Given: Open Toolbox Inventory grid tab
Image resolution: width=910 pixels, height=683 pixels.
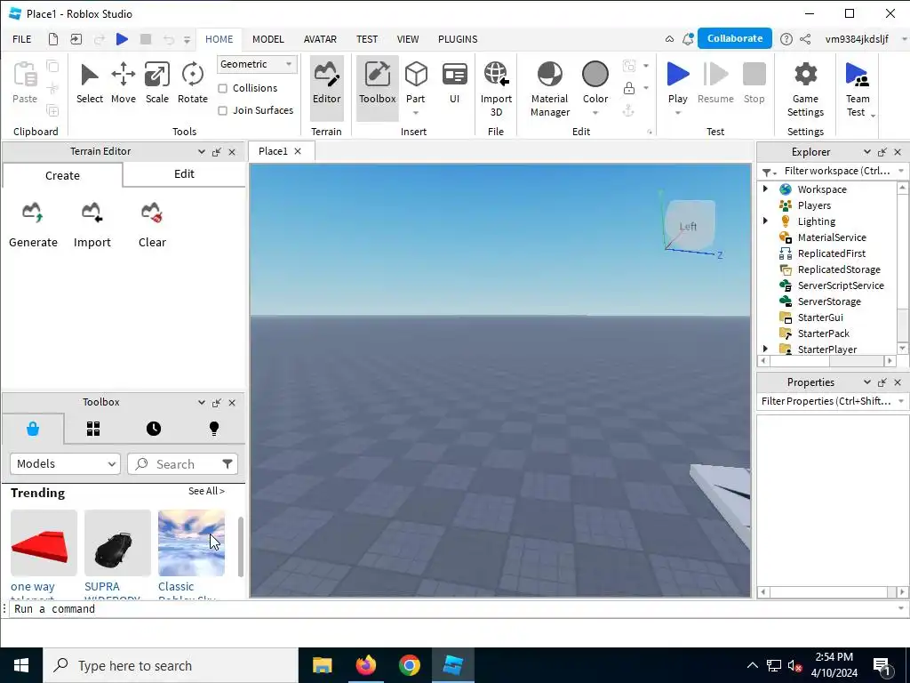Looking at the screenshot, I should point(93,429).
